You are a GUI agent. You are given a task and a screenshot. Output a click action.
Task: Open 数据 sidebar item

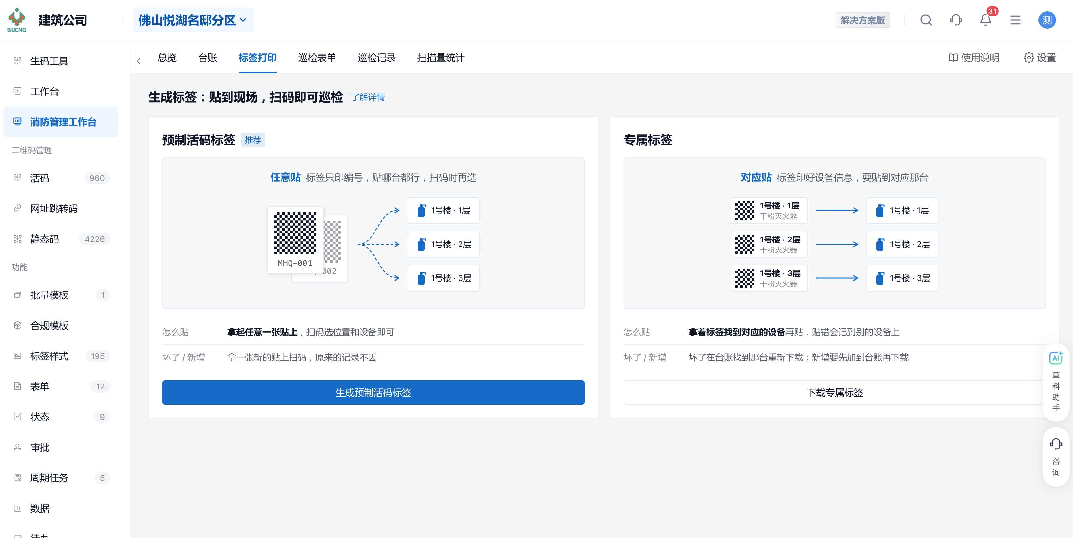point(61,508)
